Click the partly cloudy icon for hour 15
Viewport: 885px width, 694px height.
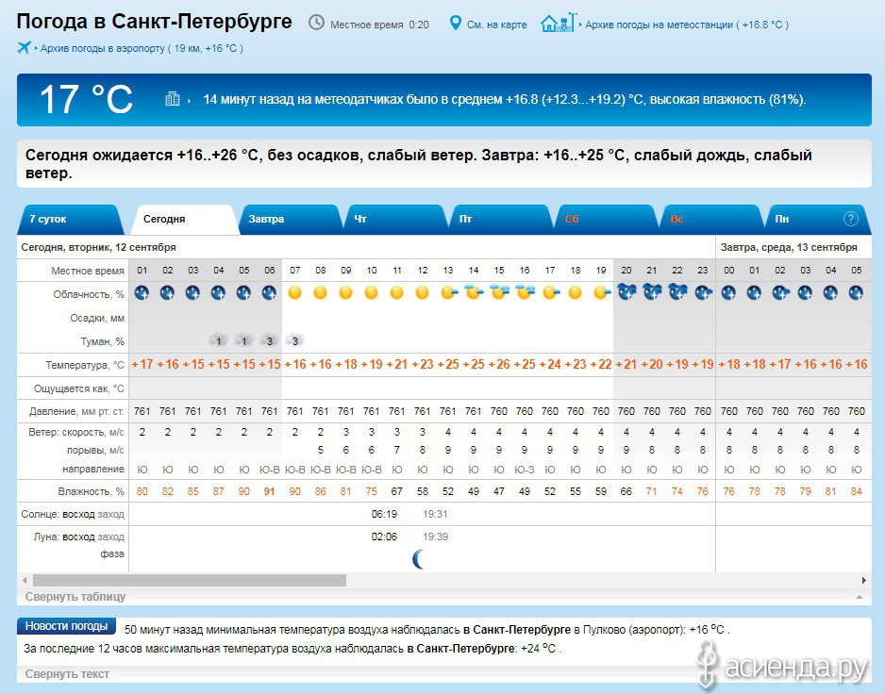499,292
